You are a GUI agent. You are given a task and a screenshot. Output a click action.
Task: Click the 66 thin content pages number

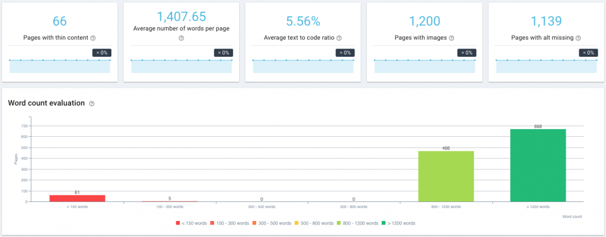click(60, 21)
